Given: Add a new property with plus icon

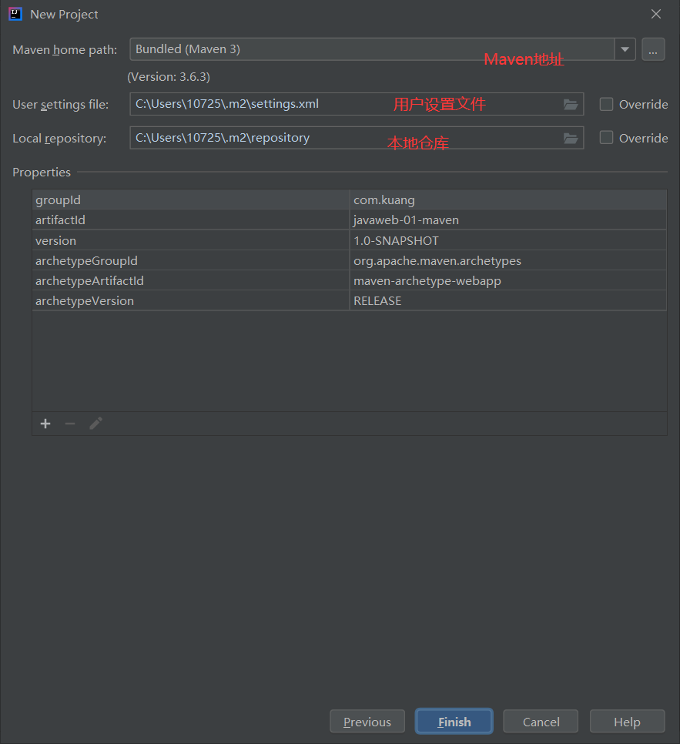Looking at the screenshot, I should click(x=45, y=424).
